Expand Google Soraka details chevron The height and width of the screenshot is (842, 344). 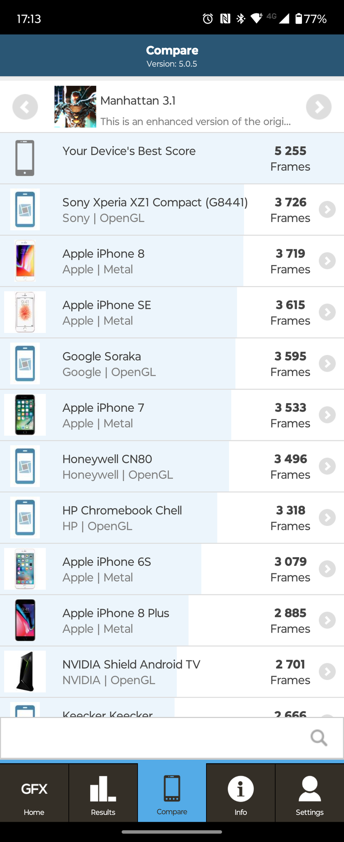[x=327, y=363]
